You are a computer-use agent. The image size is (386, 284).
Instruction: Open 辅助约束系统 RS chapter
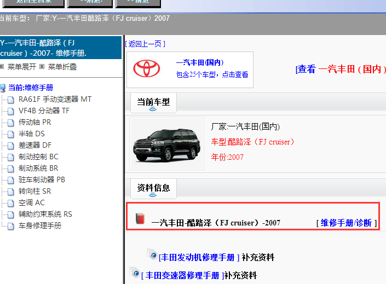[45, 214]
